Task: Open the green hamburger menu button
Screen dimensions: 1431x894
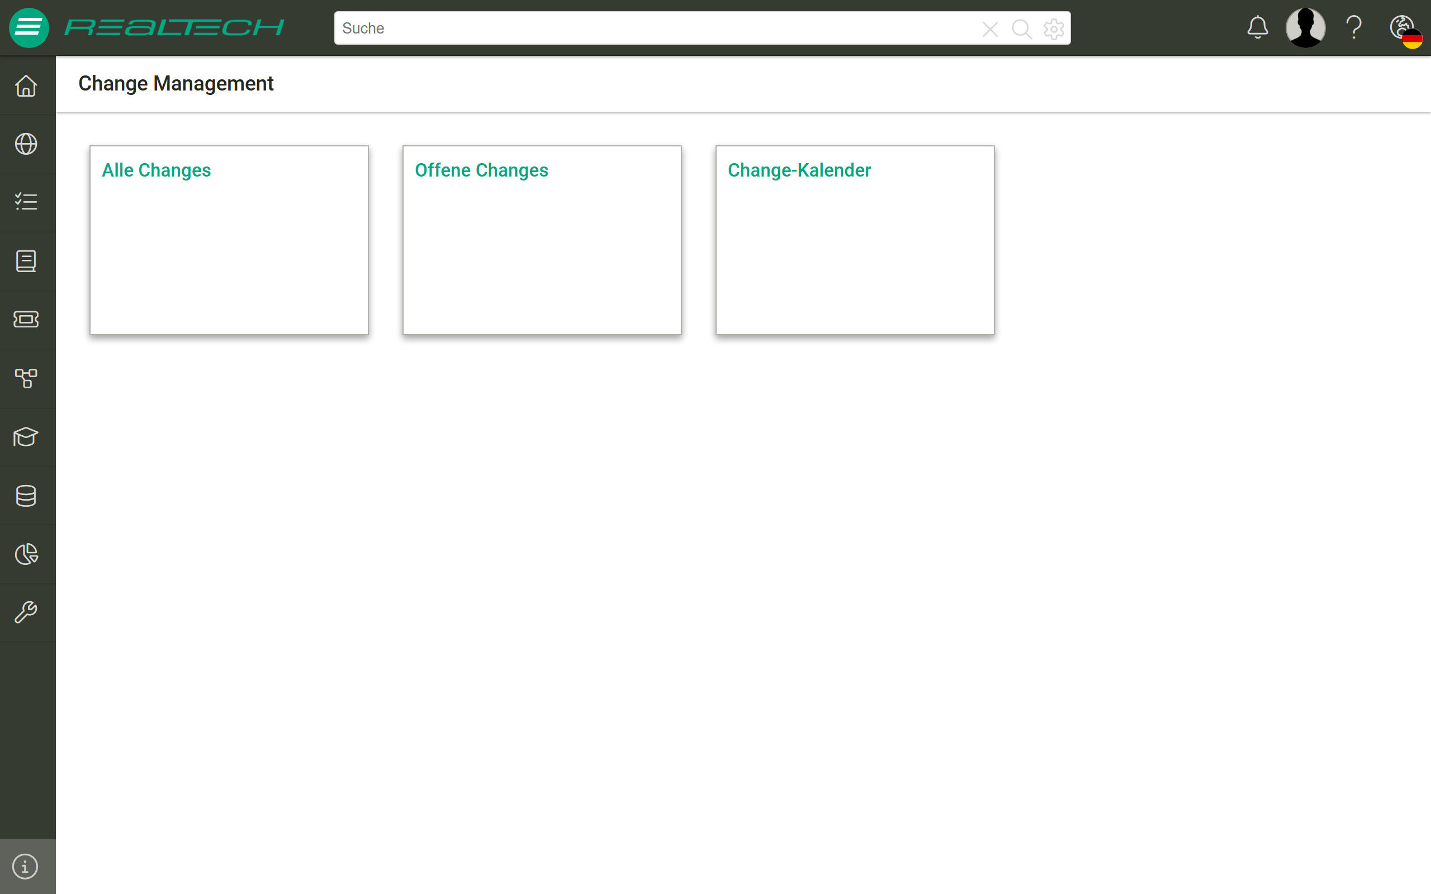Action: [x=29, y=28]
